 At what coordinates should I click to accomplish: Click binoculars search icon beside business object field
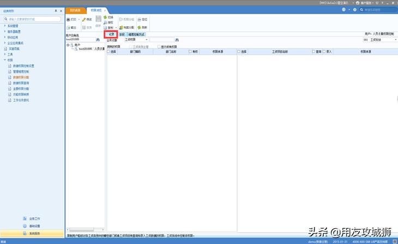(x=177, y=40)
